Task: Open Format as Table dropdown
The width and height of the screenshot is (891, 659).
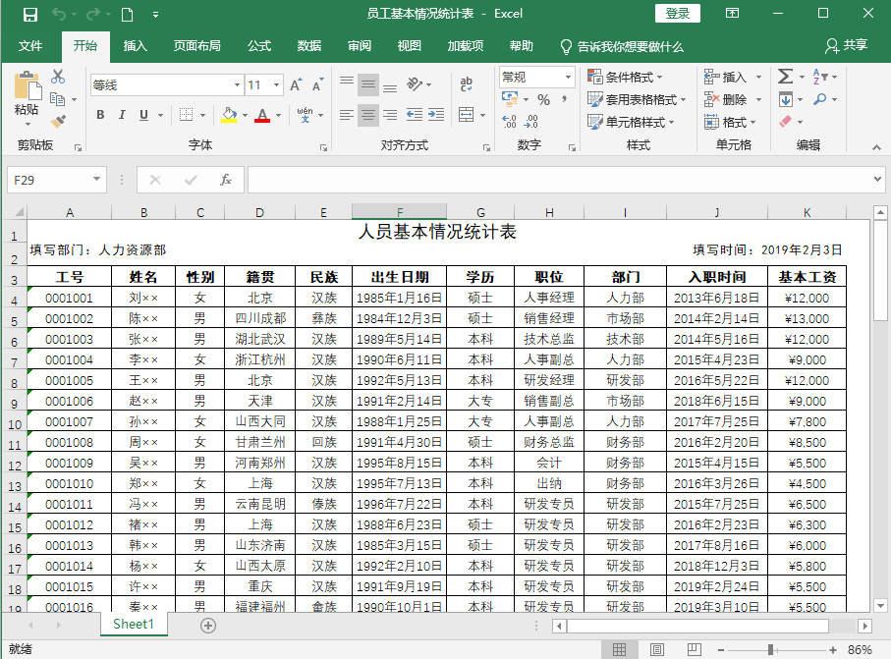Action: point(637,99)
